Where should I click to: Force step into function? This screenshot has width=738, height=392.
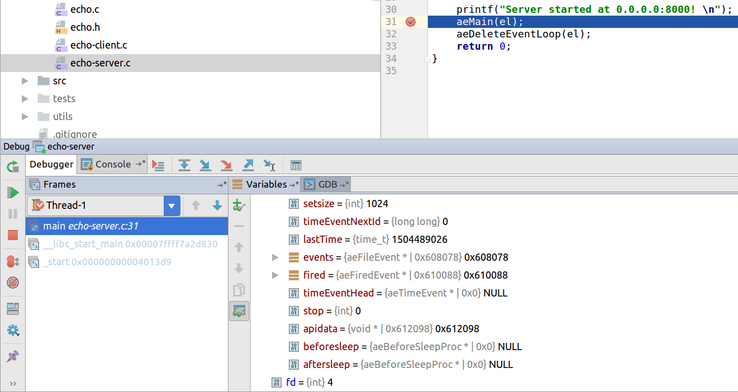click(x=227, y=165)
